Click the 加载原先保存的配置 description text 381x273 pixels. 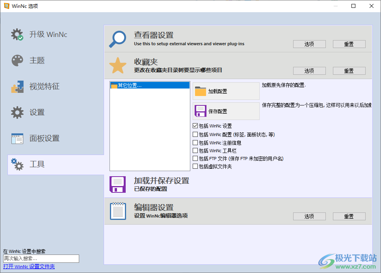click(x=284, y=85)
